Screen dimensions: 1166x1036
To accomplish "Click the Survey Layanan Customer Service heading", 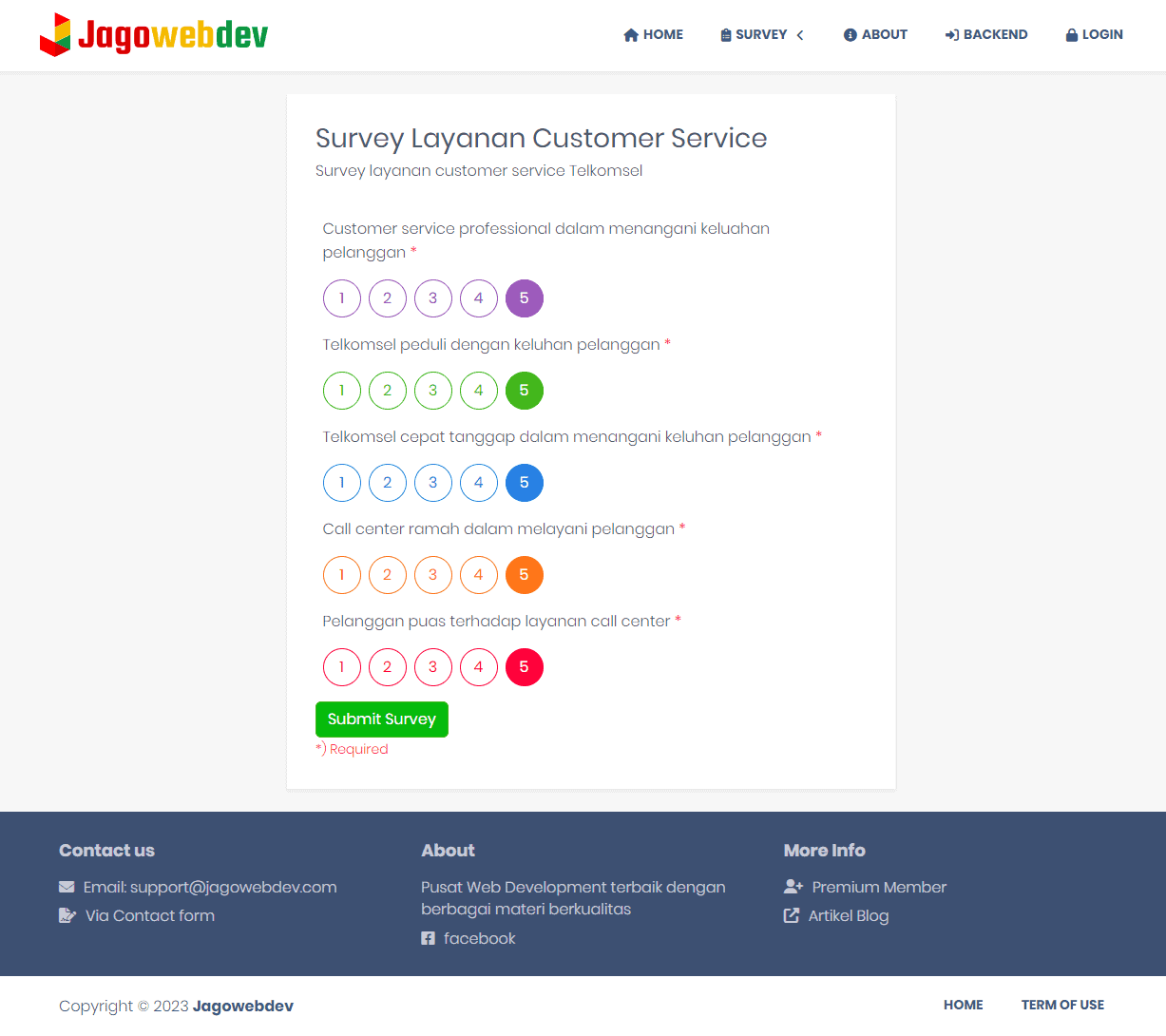I will (x=542, y=138).
